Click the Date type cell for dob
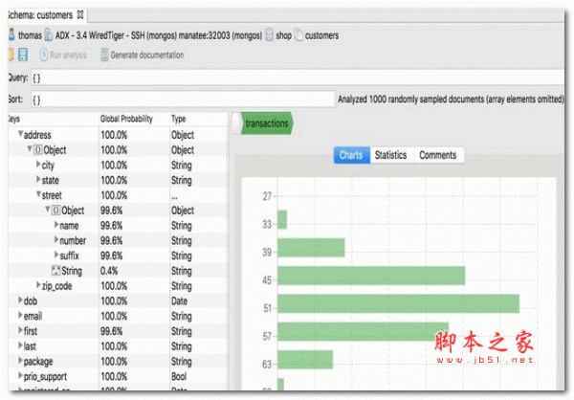574x400 pixels. point(180,301)
